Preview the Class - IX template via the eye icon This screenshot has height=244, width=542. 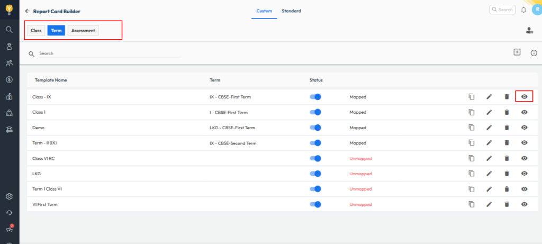[x=524, y=97]
